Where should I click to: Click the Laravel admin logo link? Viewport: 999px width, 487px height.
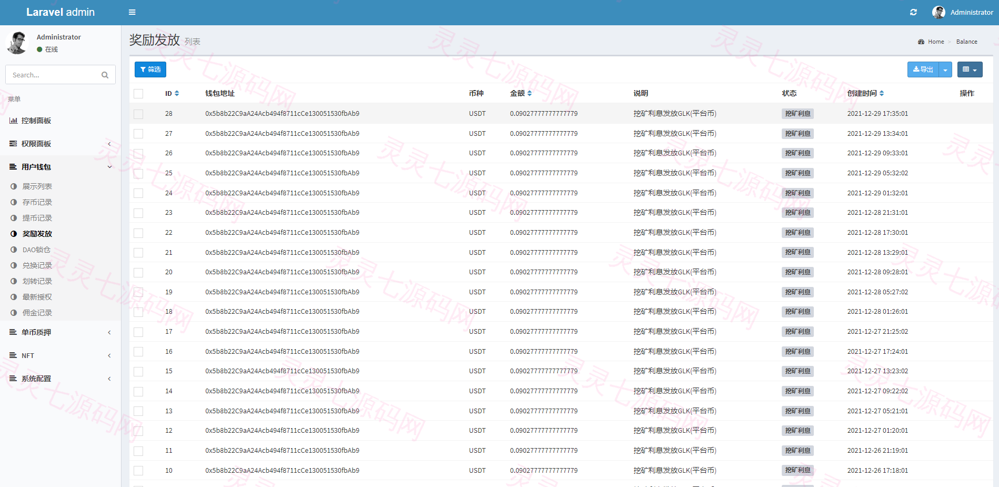pyautogui.click(x=60, y=12)
